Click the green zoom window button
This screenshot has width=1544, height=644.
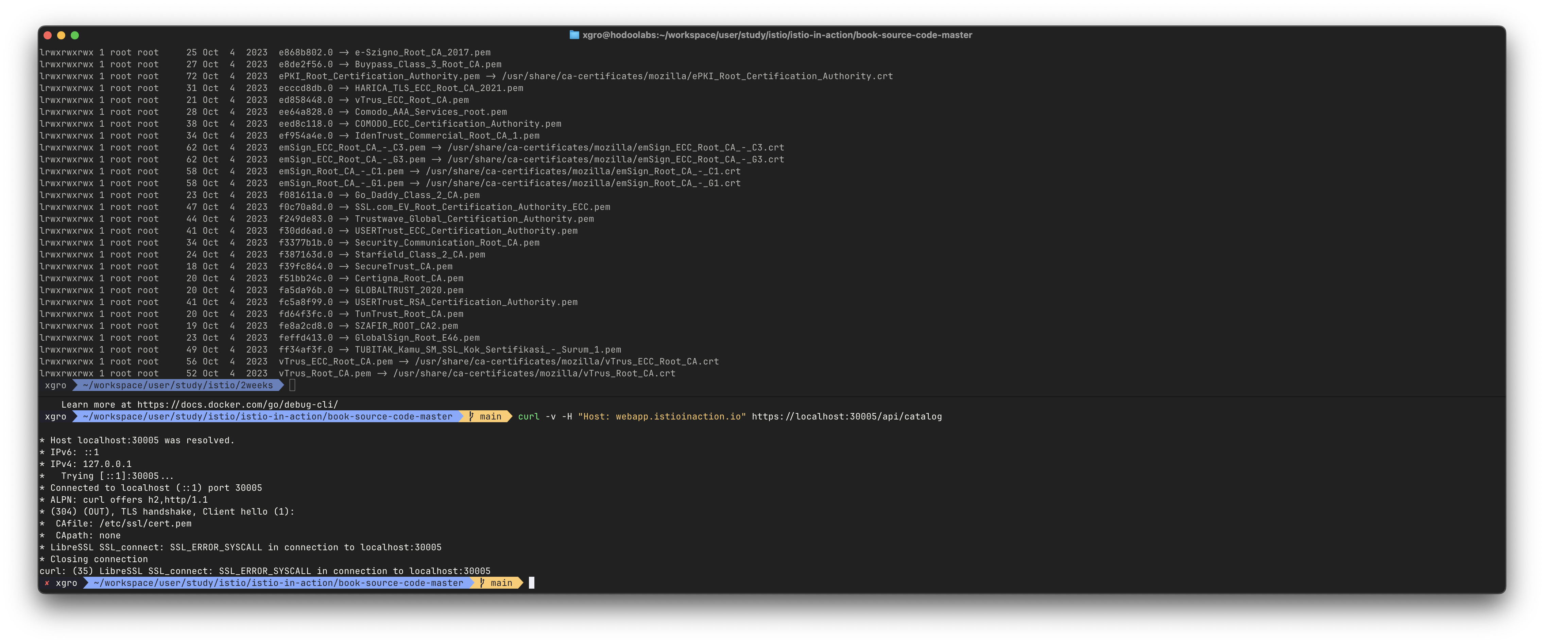coord(75,35)
